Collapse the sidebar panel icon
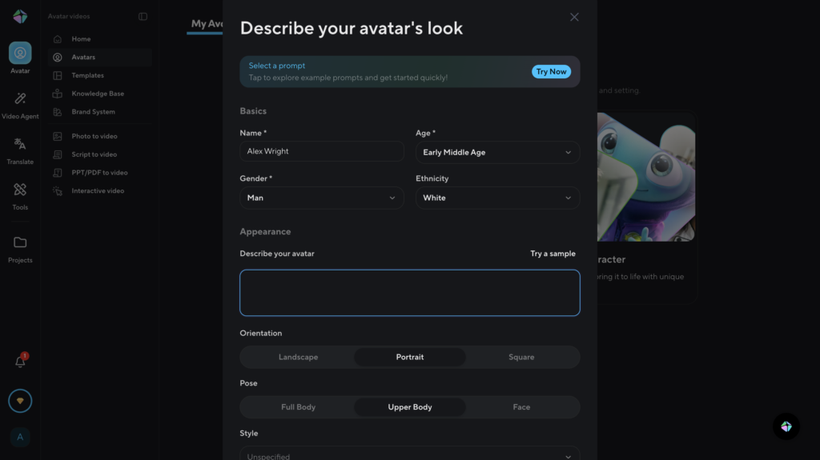The image size is (820, 460). coord(143,16)
